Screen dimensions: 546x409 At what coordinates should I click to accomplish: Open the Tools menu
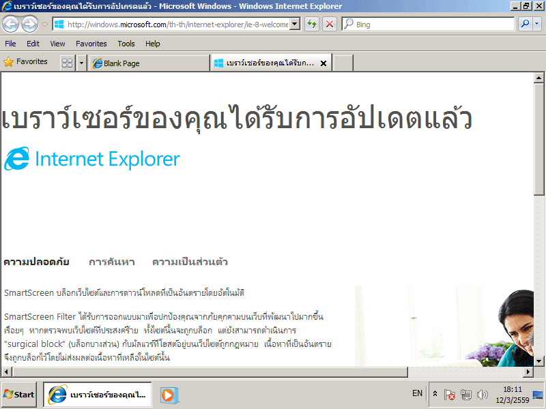pos(126,44)
